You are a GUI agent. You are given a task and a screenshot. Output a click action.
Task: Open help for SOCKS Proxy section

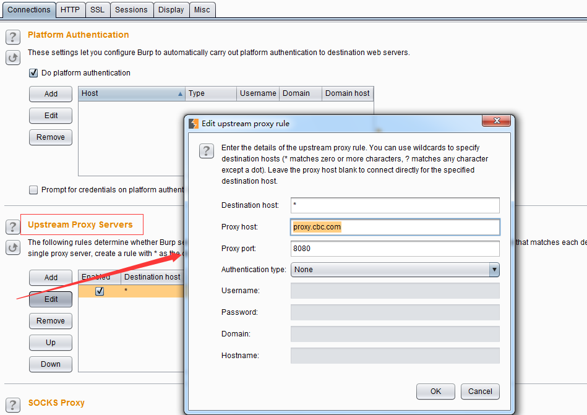point(13,404)
